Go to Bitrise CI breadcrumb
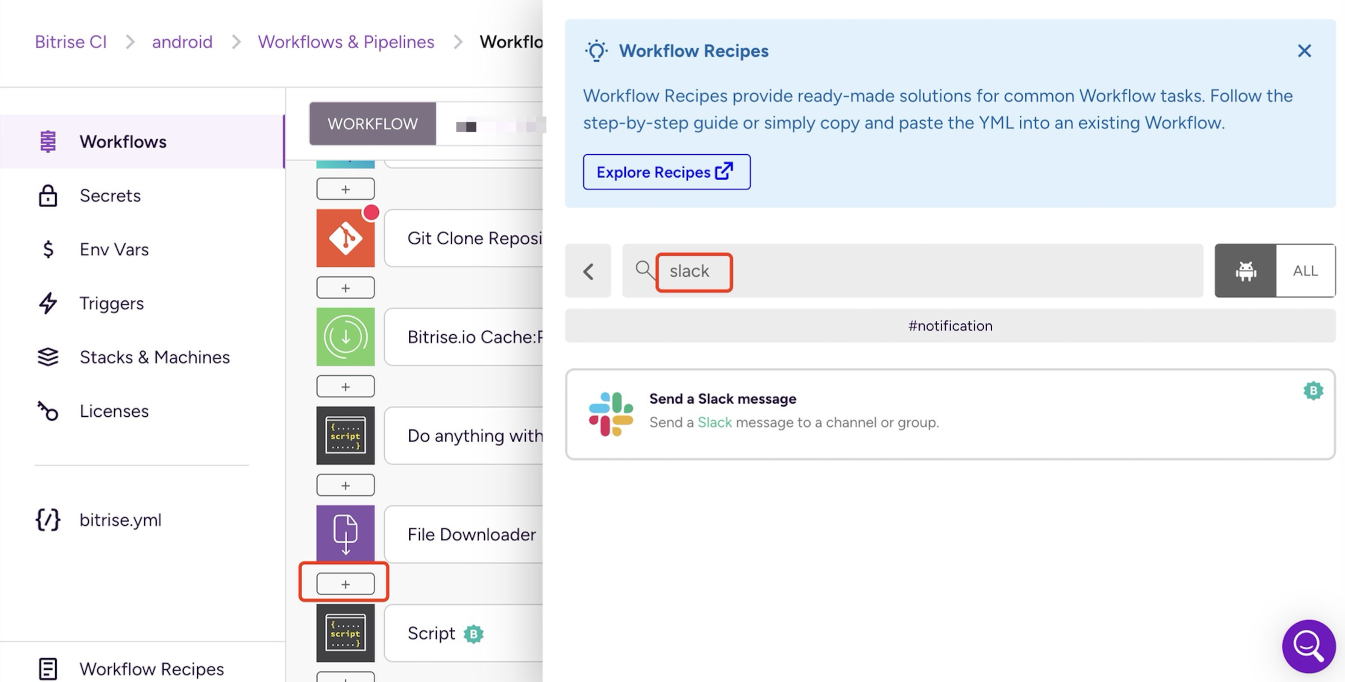The height and width of the screenshot is (682, 1345). pos(71,41)
